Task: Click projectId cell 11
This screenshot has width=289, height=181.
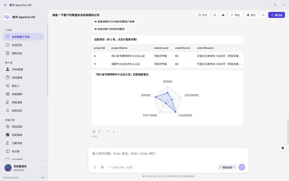Action: click(95, 64)
